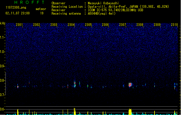Image resolution: width=181 pixels, height=115 pixels.
Task: Click the bright meteor echo just after 2304
Action: (x=75, y=84)
